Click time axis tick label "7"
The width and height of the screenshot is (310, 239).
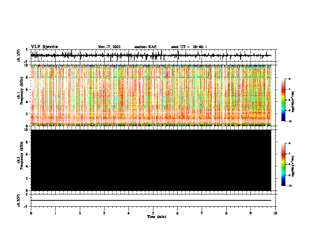[202, 213]
